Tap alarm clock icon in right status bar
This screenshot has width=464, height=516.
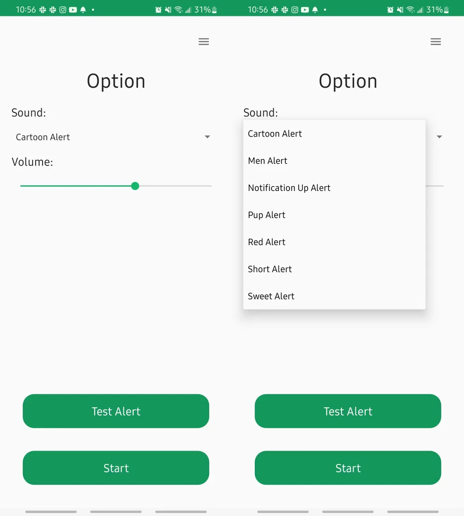click(390, 10)
